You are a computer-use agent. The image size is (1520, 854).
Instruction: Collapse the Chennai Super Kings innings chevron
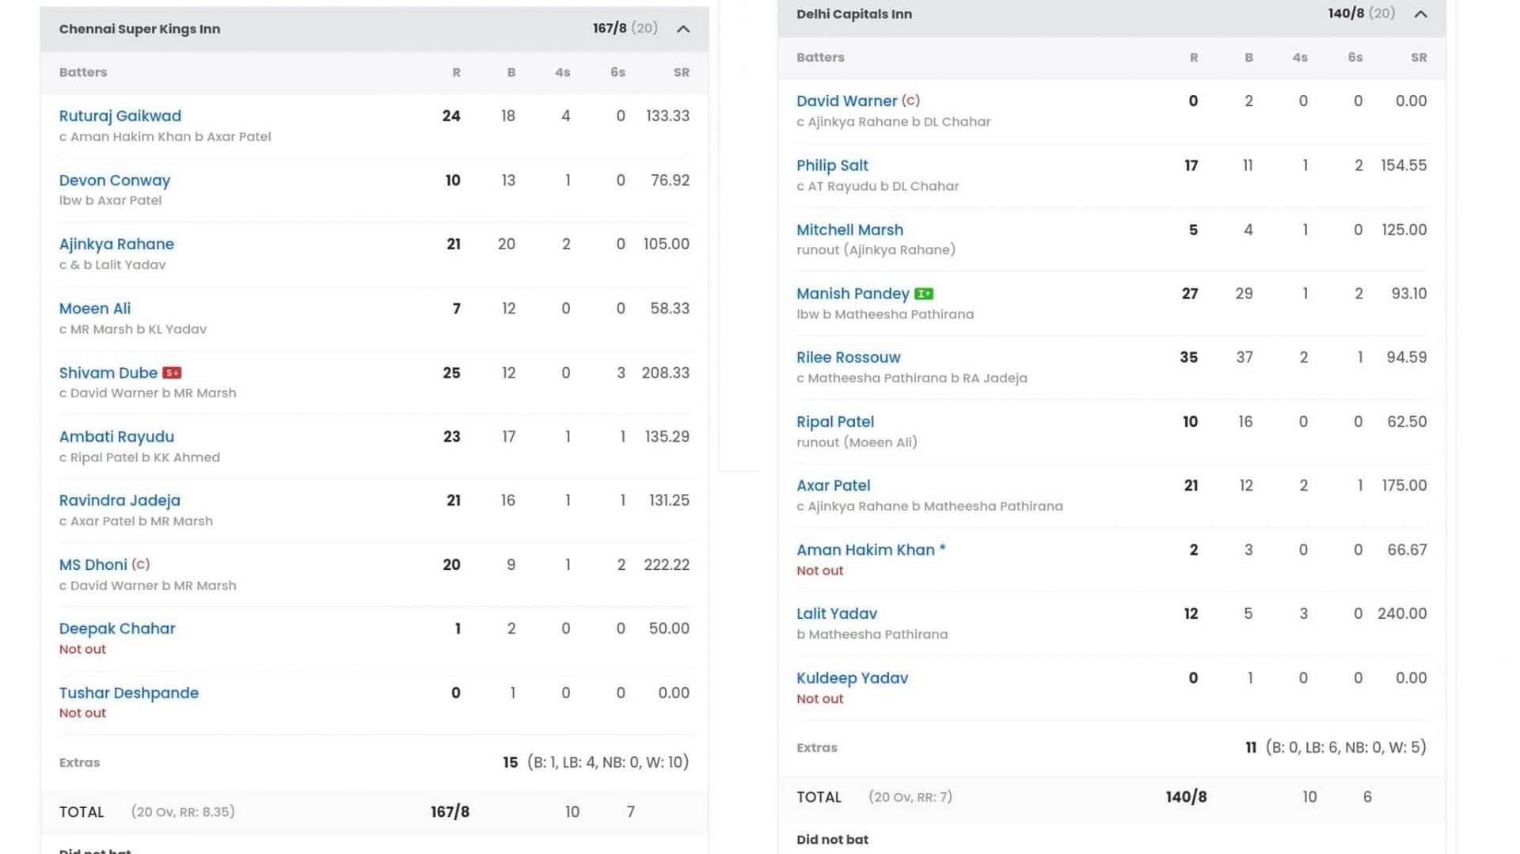coord(683,29)
